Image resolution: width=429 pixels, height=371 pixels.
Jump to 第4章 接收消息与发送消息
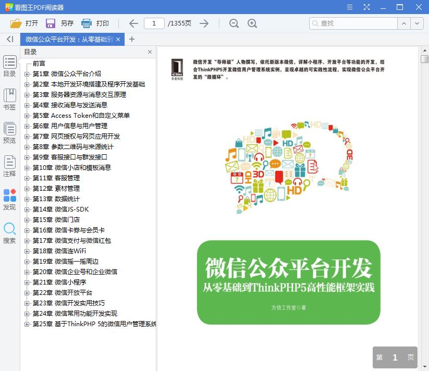[x=70, y=105]
